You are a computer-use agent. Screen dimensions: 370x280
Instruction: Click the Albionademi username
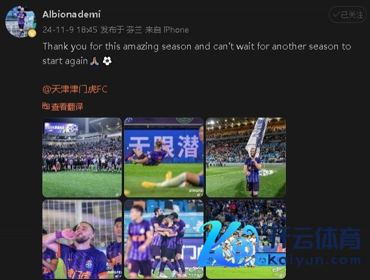coord(71,15)
